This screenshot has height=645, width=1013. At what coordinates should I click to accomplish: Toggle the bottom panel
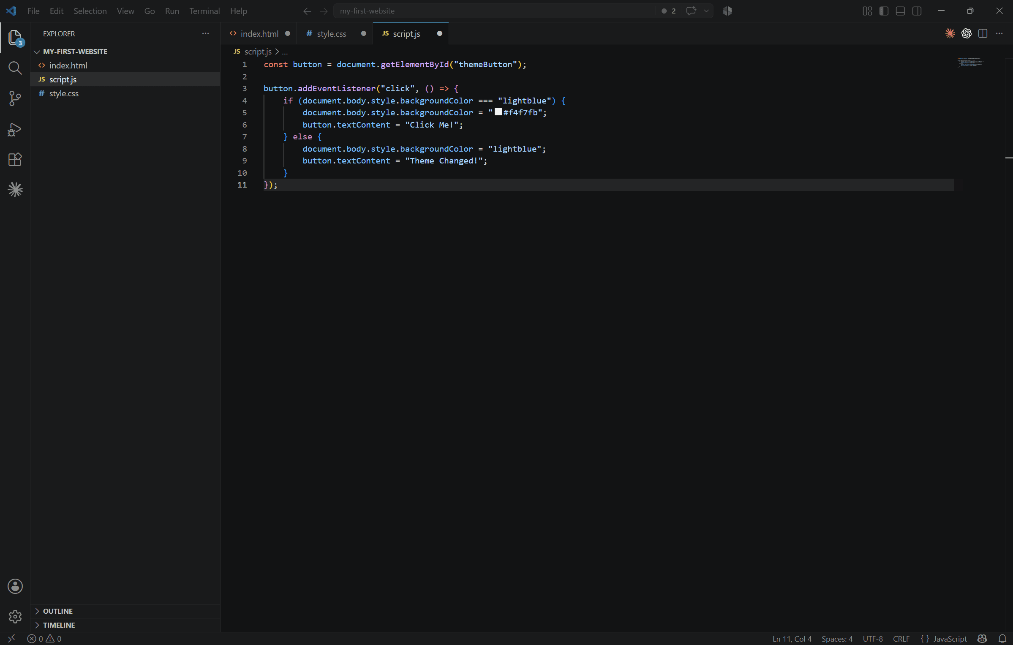click(x=900, y=11)
